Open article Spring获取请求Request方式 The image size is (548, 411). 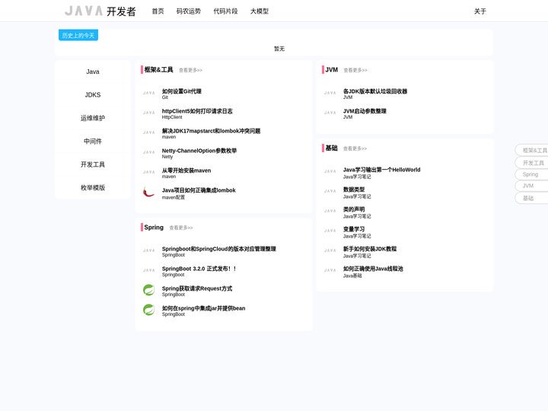pyautogui.click(x=197, y=288)
